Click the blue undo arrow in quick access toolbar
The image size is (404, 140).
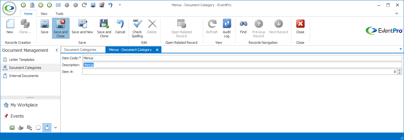click(x=110, y=5)
